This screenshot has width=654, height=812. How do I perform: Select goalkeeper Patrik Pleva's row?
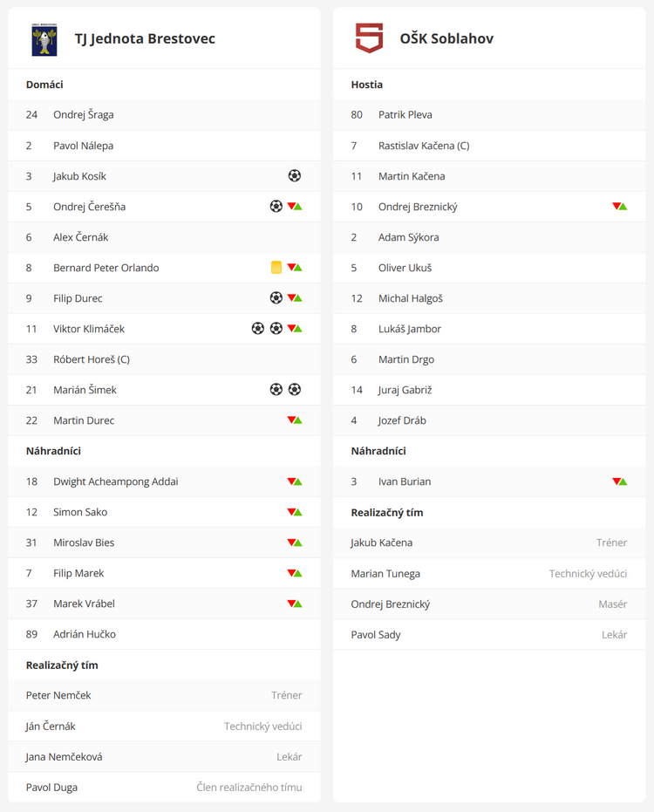489,114
